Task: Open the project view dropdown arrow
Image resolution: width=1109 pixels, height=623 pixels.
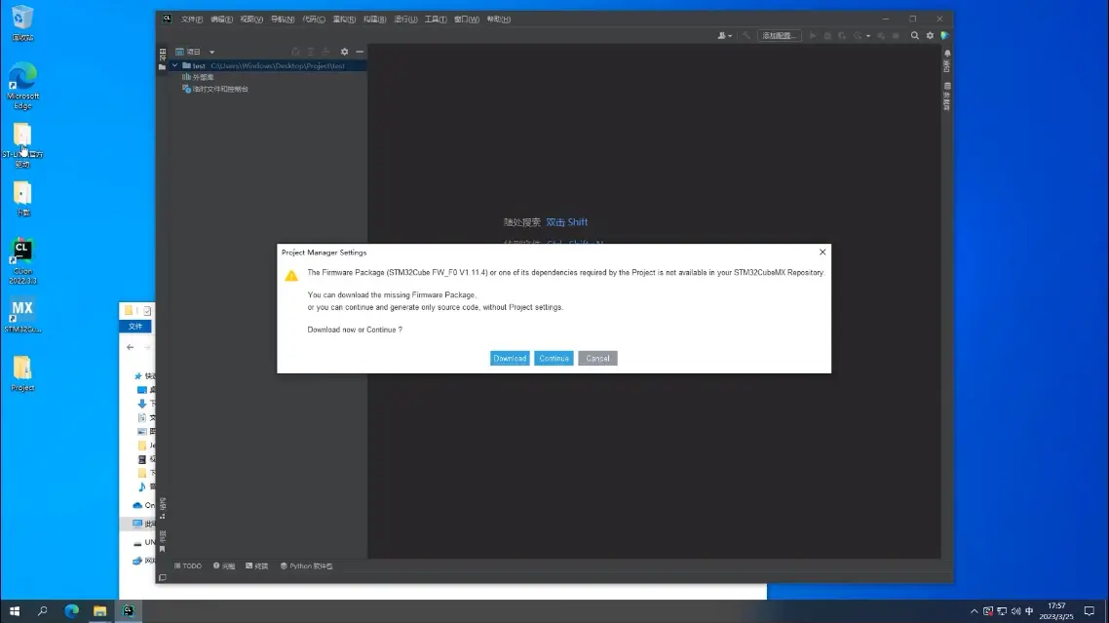Action: [x=211, y=52]
